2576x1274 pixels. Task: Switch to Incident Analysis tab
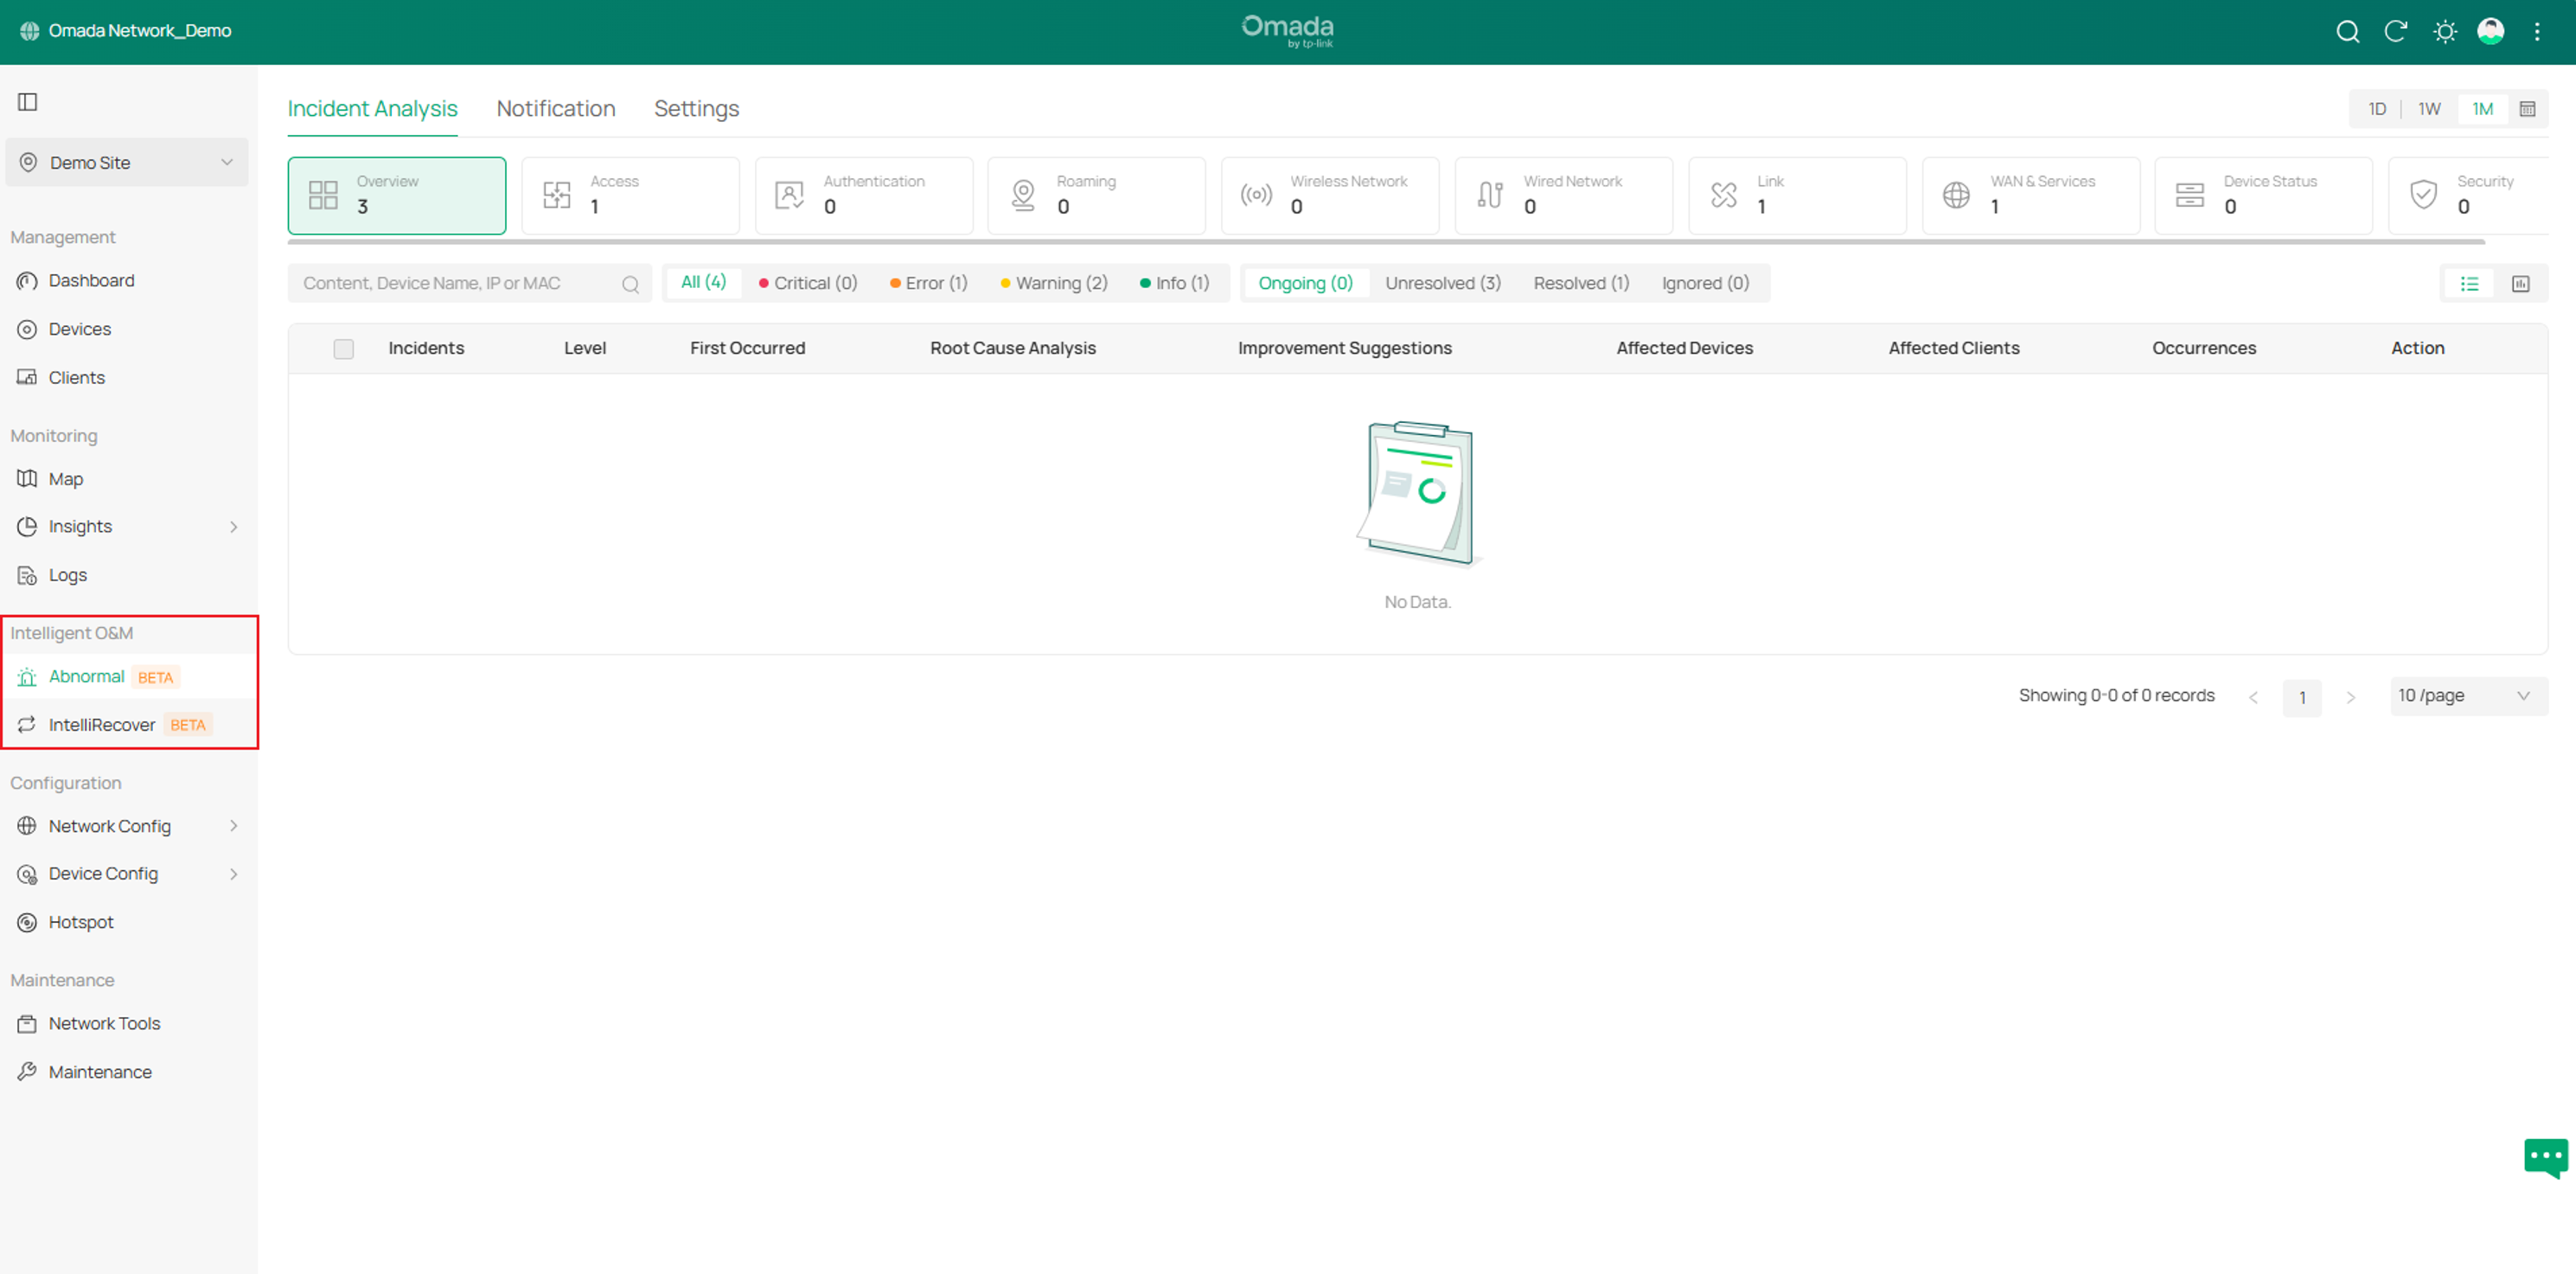point(372,109)
